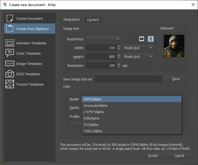Image resolution: width=198 pixels, height=165 pixels.
Task: Select Grayscale/Alpha color model
Action: point(95,106)
